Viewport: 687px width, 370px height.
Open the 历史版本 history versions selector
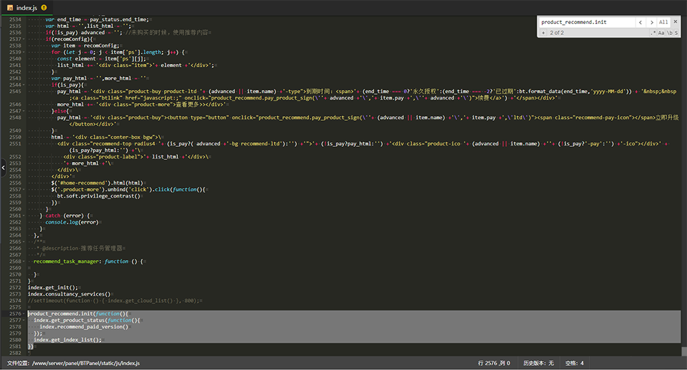[x=539, y=362]
